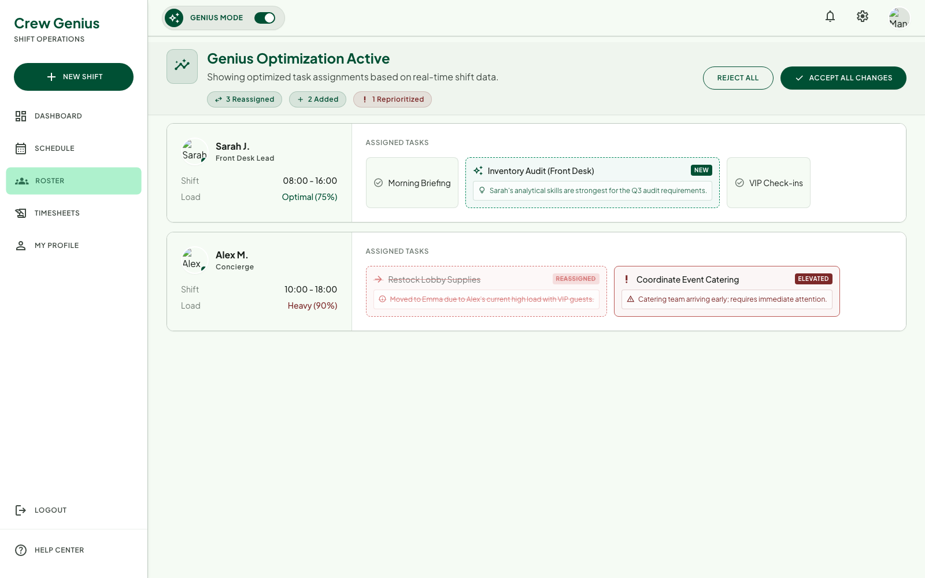Screen dimensions: 925x578
Task: Click Accept All Changes button
Action: [843, 78]
